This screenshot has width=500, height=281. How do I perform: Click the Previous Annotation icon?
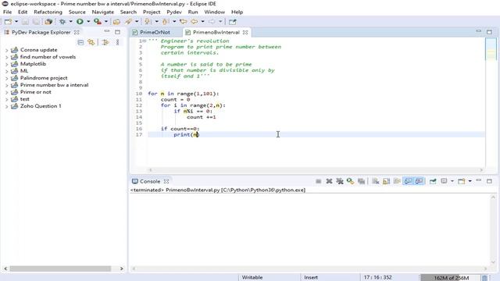165,22
